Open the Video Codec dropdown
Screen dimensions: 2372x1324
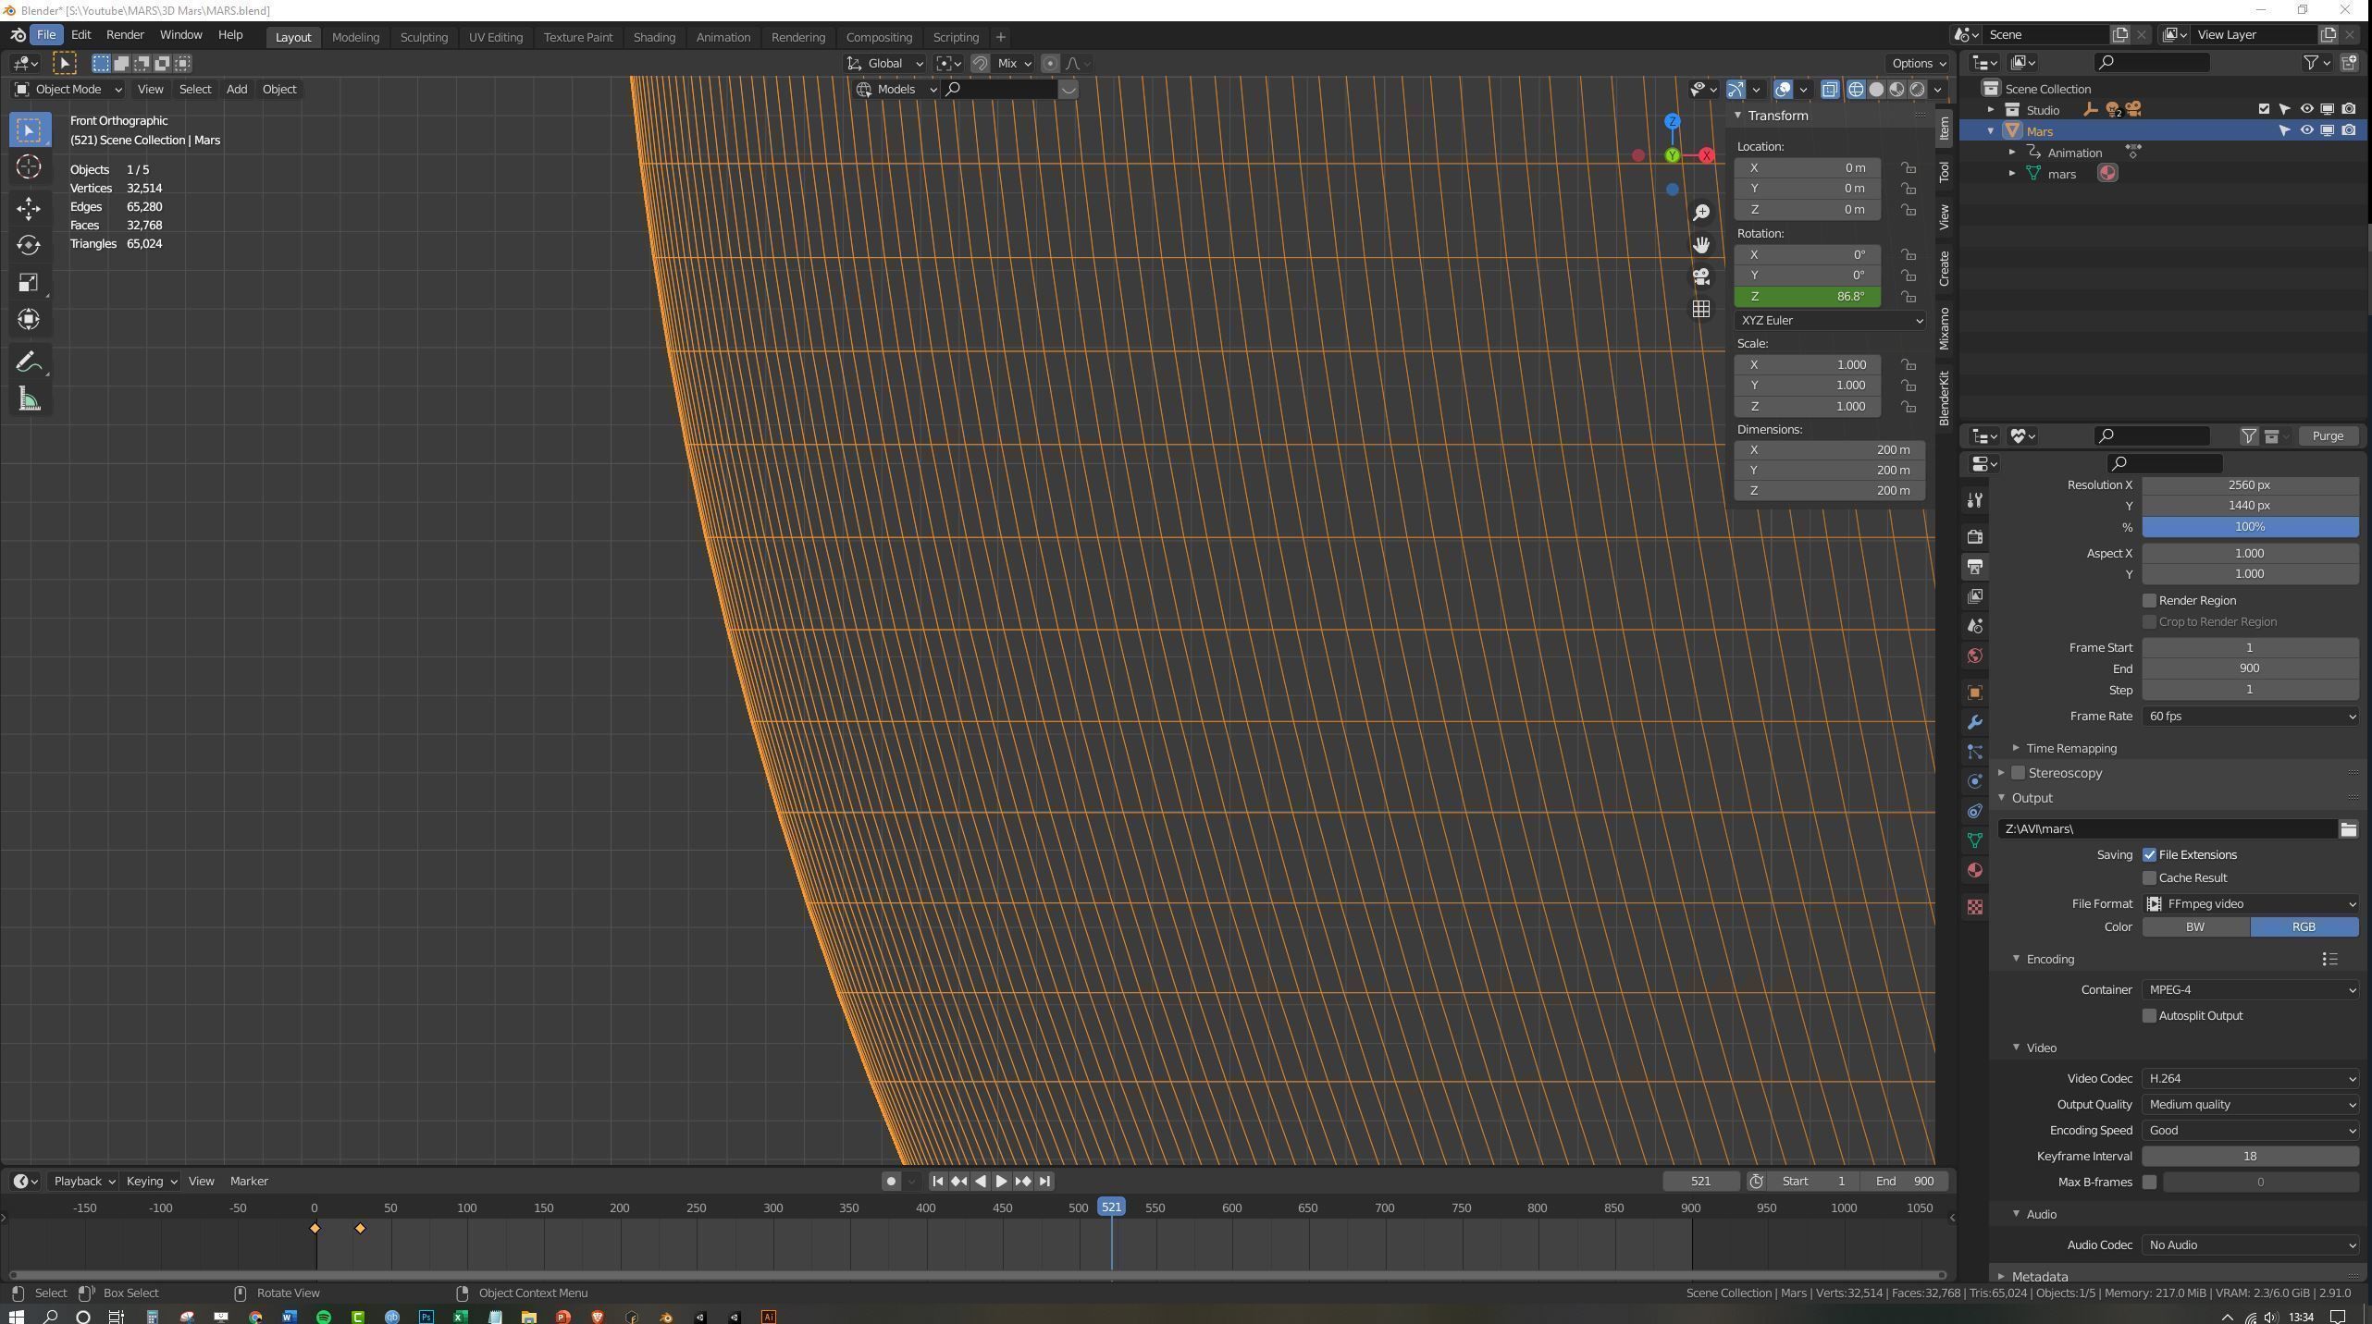(2249, 1079)
